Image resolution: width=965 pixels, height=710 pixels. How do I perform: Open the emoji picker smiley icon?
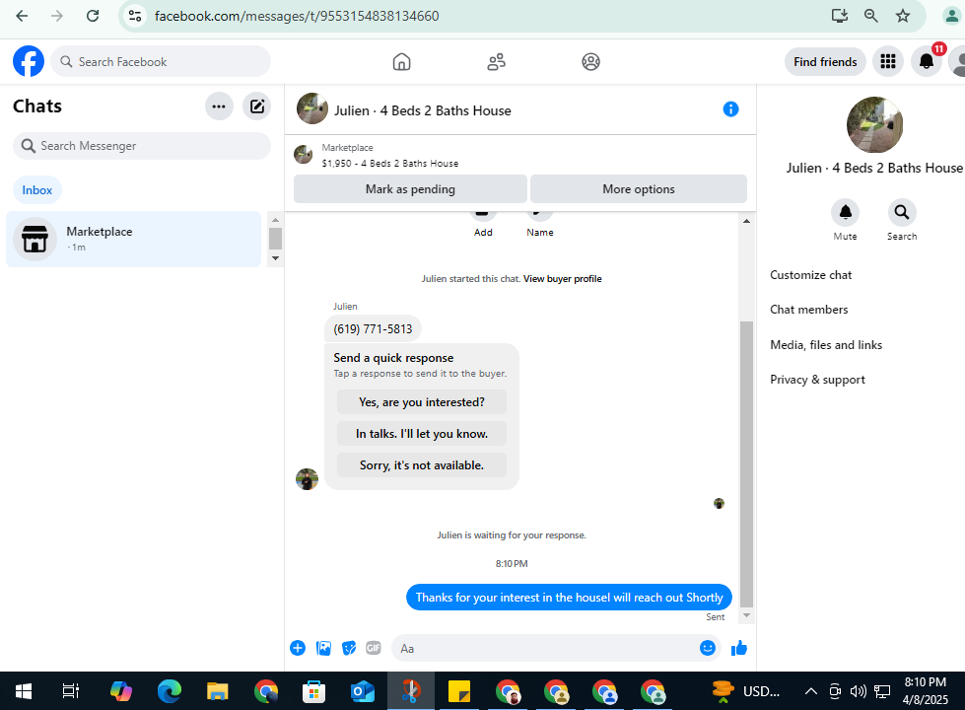(x=708, y=648)
